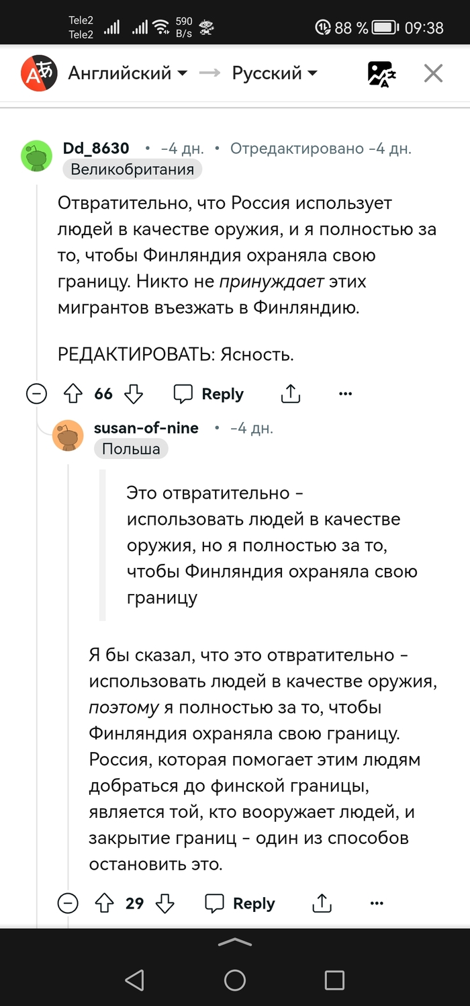Open the target language dropdown Русский
470x1006 pixels.
pyautogui.click(x=275, y=73)
